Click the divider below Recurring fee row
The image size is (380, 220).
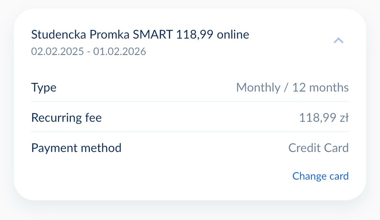(x=190, y=132)
